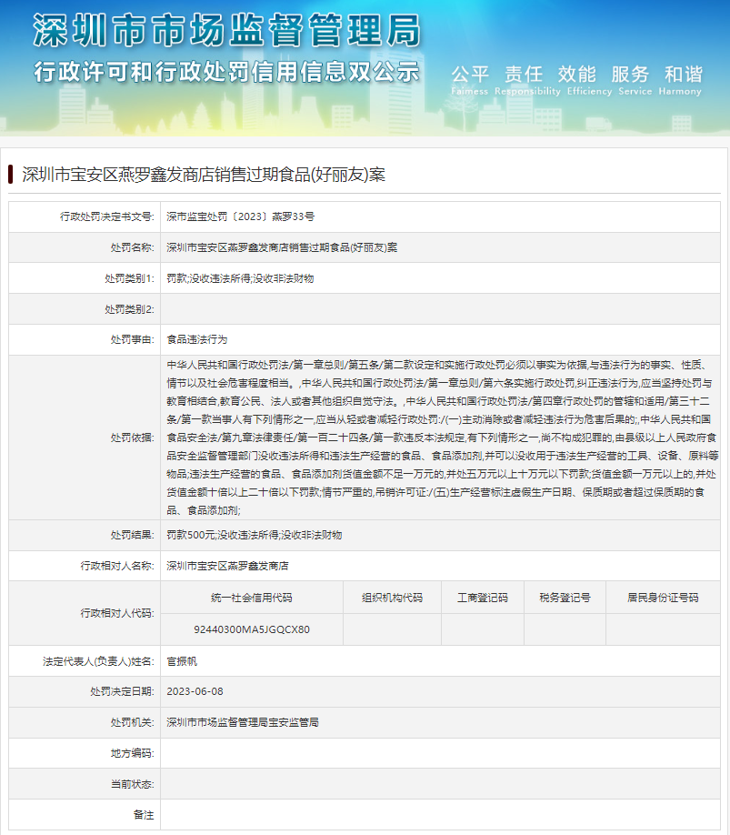The image size is (730, 835).
Task: Click the 组织机构代码 column header
Action: 392,598
